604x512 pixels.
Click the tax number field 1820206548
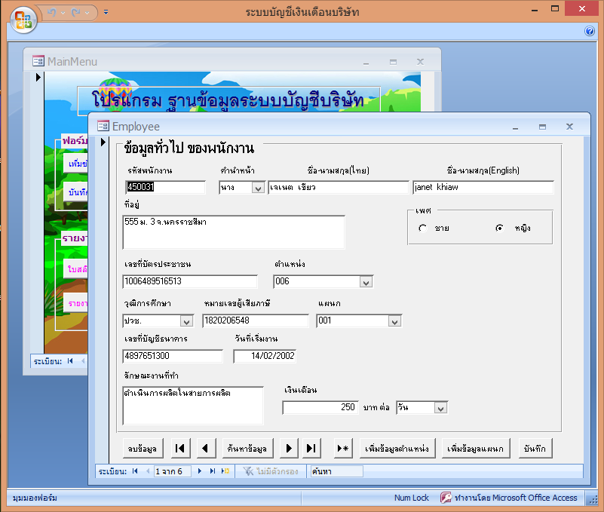coord(256,320)
